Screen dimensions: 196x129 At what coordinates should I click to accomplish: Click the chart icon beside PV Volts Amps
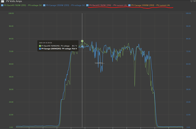click(3, 1)
